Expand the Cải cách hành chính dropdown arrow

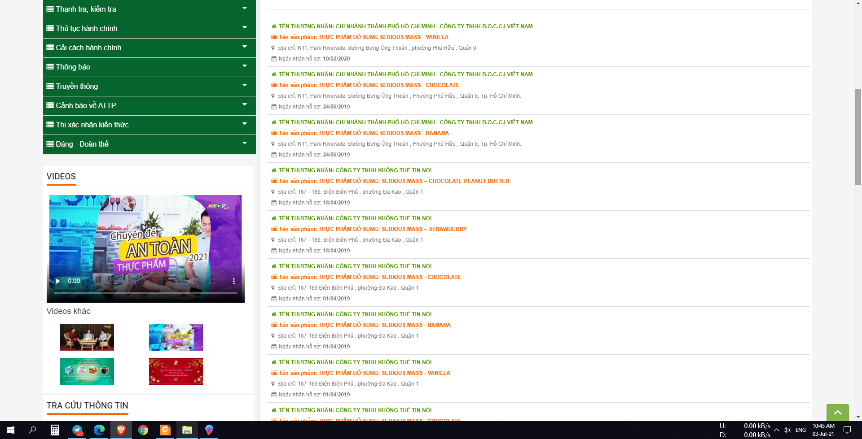245,47
